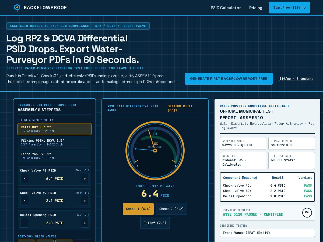Click the TARGET: CHECK #1 VALVE label
The width and height of the screenshot is (323, 242).
coord(155,186)
